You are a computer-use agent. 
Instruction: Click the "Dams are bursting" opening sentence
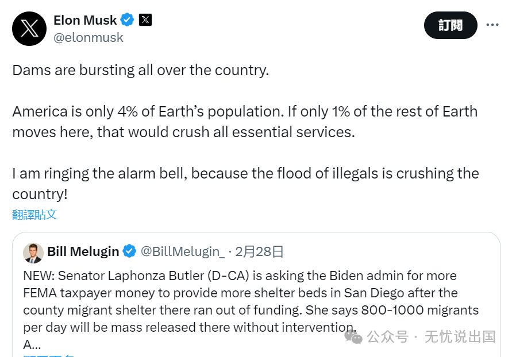pyautogui.click(x=140, y=71)
